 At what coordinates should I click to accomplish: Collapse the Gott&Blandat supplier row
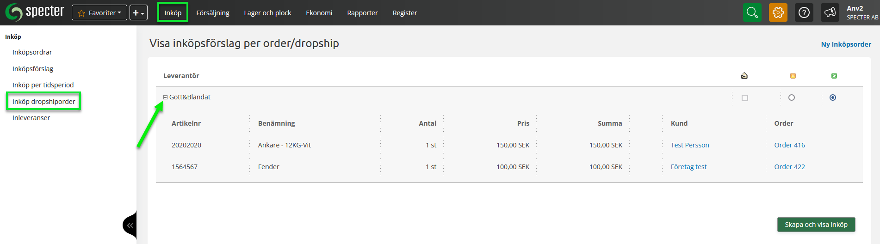pos(165,98)
